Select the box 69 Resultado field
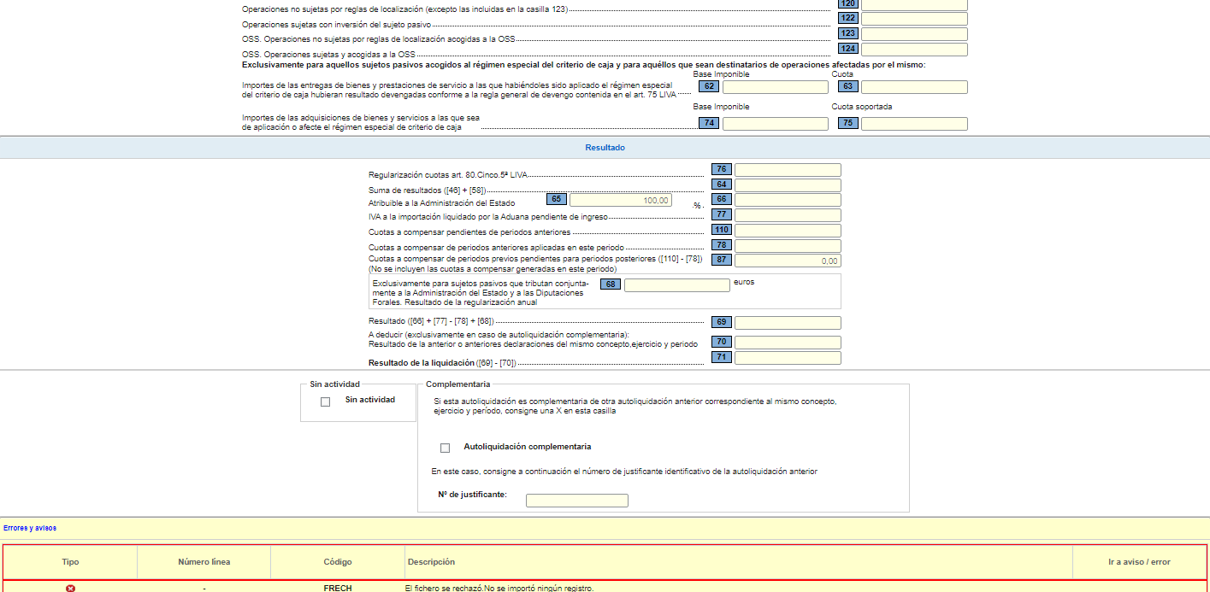 787,323
